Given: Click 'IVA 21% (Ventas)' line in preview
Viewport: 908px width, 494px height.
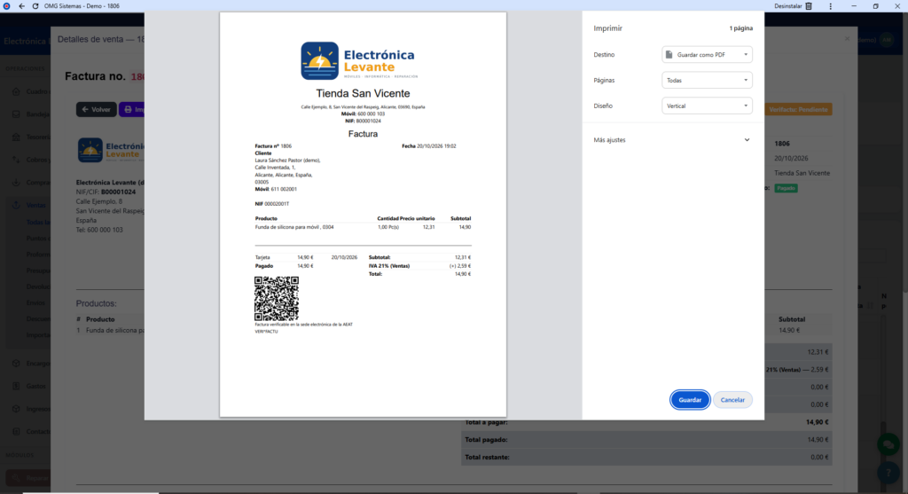Looking at the screenshot, I should 419,266.
